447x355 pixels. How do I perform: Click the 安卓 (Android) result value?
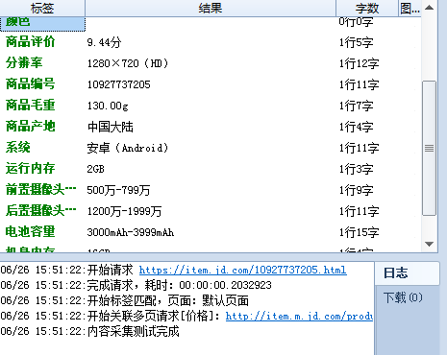click(128, 148)
